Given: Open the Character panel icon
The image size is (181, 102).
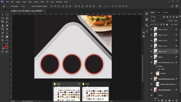Looking at the screenshot, I should pos(144,33).
